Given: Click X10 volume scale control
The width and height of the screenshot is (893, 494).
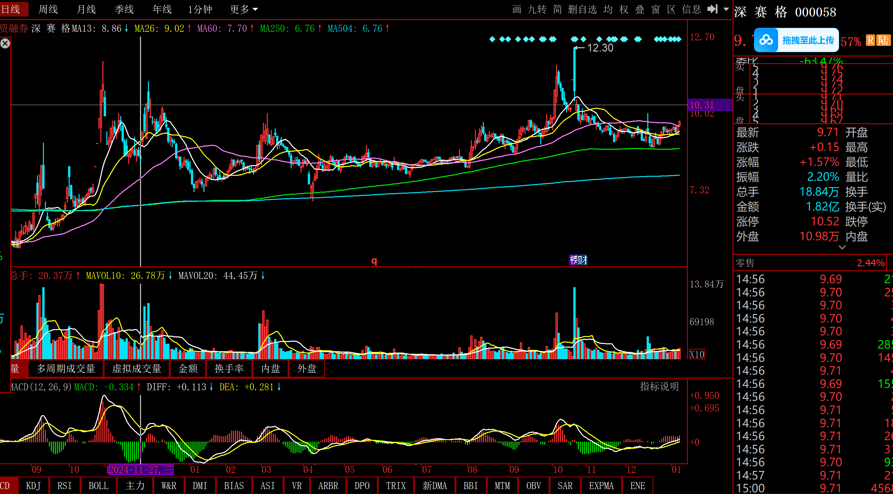Looking at the screenshot, I should tap(697, 354).
